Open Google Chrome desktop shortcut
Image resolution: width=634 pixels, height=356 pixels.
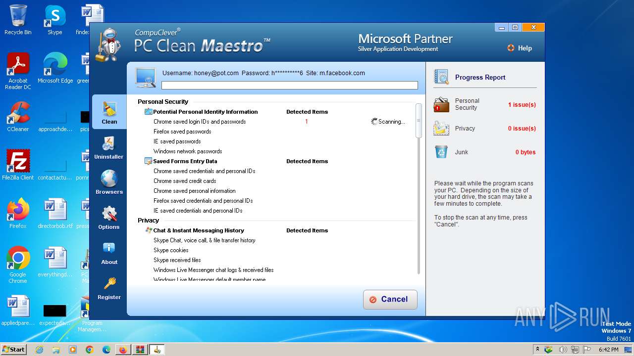[18, 265]
